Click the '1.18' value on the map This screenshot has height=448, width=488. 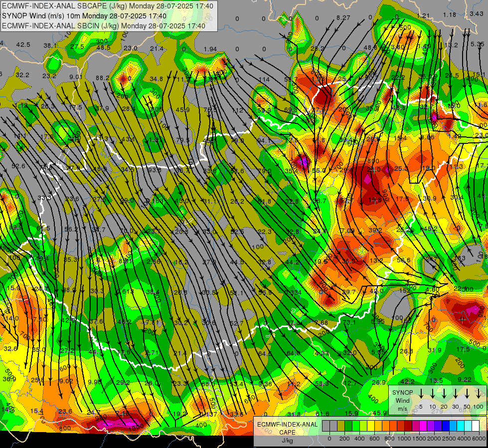pyautogui.click(x=450, y=14)
